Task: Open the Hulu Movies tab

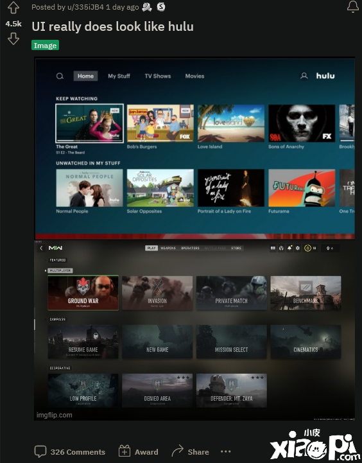Action: point(194,76)
